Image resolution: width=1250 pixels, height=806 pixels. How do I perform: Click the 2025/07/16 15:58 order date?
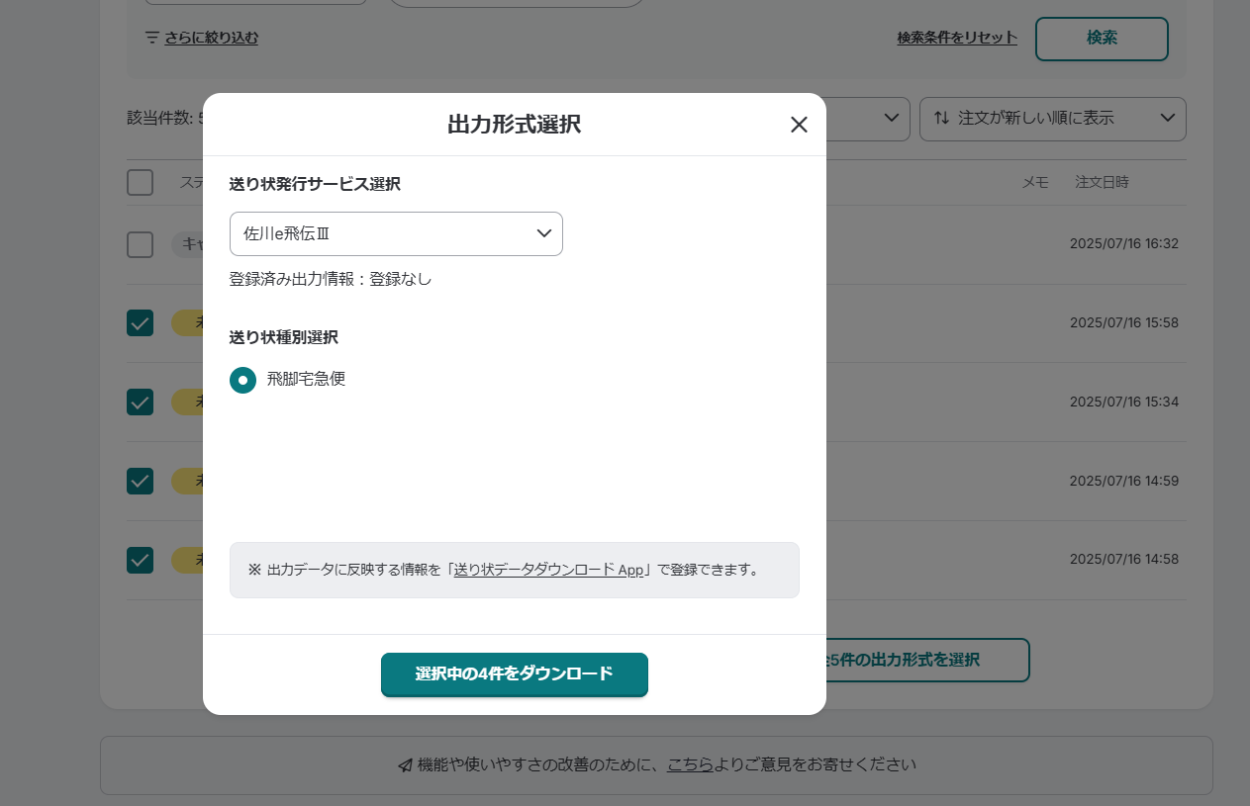click(x=1124, y=322)
